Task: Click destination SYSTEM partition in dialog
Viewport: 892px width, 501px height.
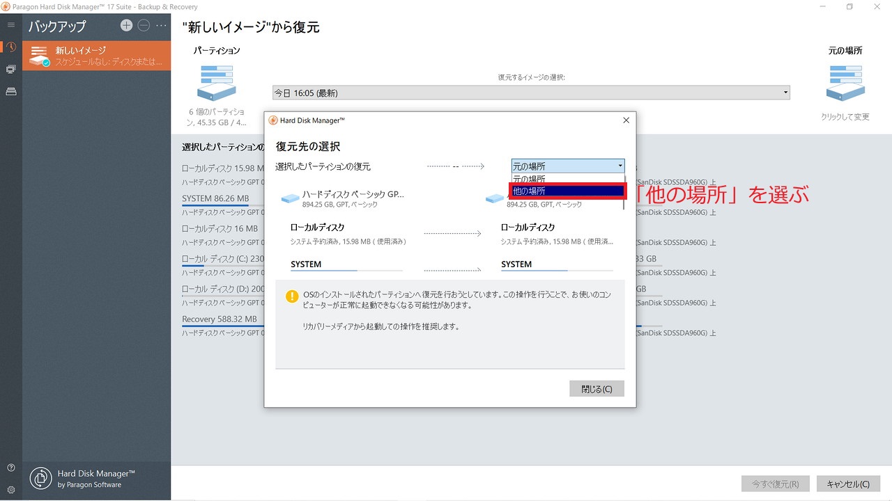Action: (x=557, y=265)
